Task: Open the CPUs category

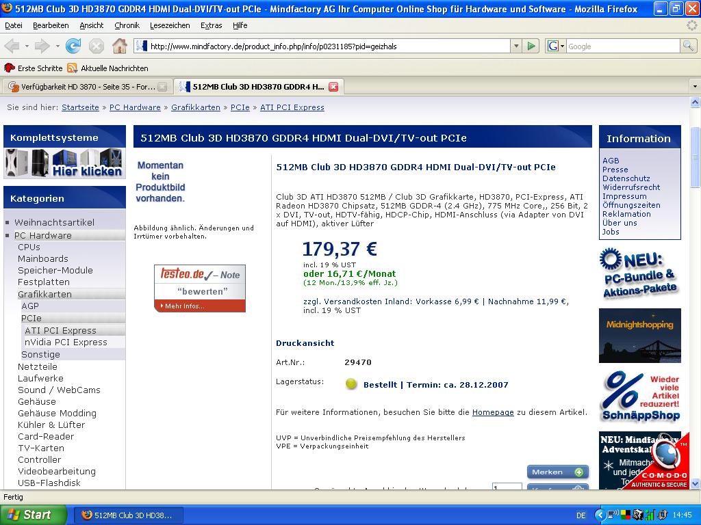Action: (29, 247)
